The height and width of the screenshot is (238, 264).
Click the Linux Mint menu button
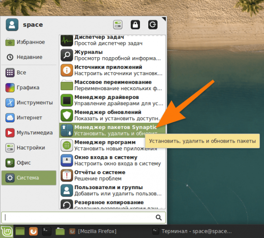click(x=7, y=231)
